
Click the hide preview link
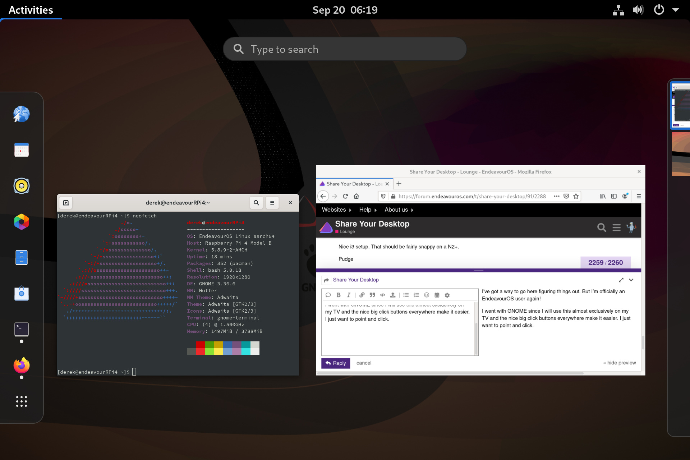coord(619,363)
